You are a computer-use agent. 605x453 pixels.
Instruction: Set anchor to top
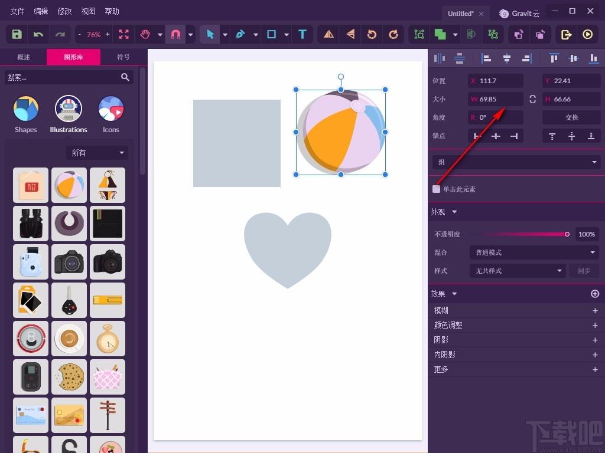pos(552,136)
